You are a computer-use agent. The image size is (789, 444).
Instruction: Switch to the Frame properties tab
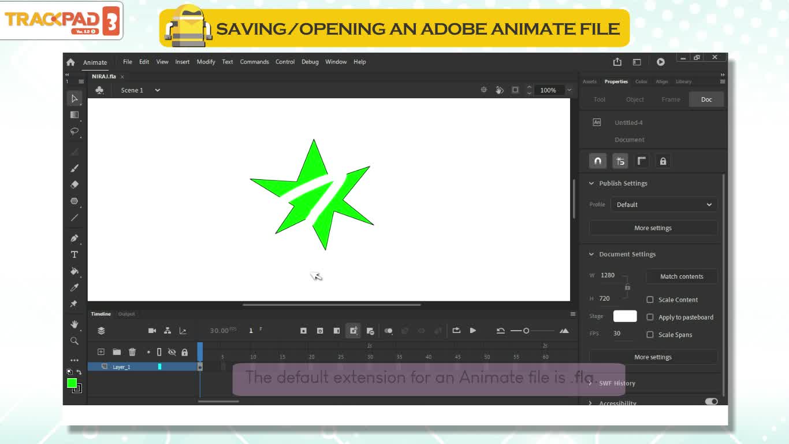tap(671, 99)
